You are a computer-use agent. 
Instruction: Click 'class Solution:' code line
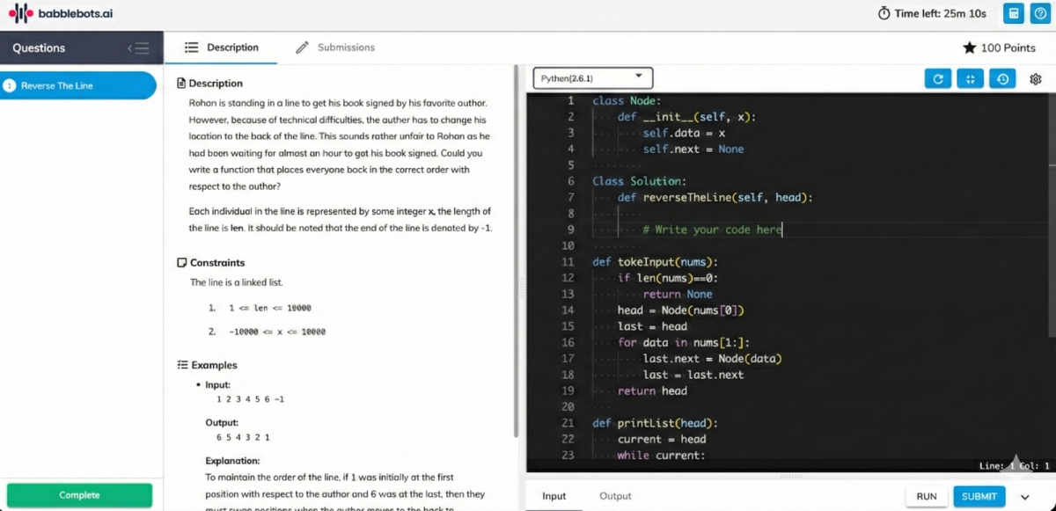[x=639, y=181]
